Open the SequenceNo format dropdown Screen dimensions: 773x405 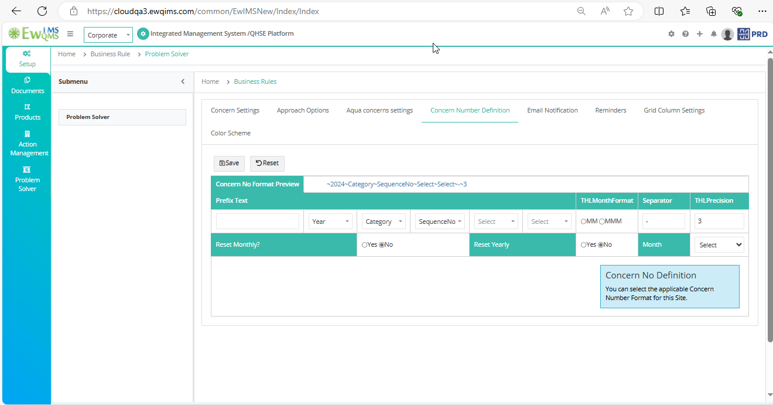440,222
